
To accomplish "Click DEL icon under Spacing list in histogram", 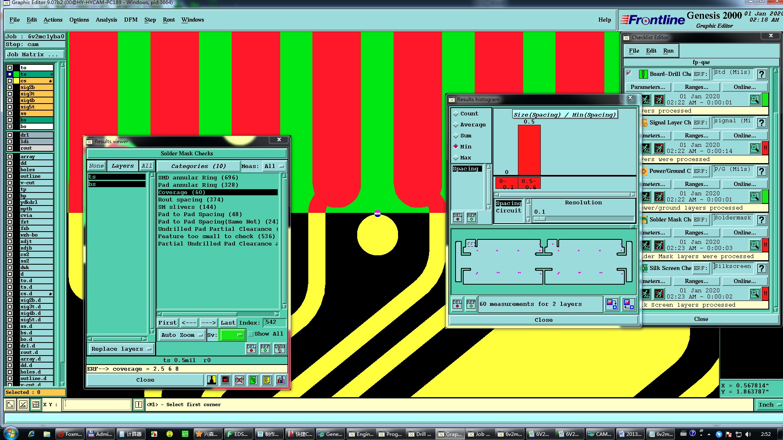I will click(458, 217).
